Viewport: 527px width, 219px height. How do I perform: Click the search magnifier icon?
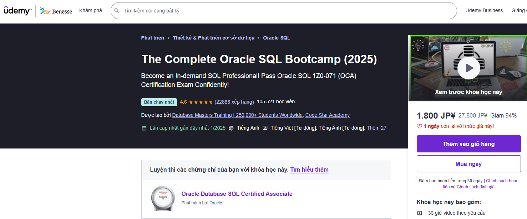116,11
